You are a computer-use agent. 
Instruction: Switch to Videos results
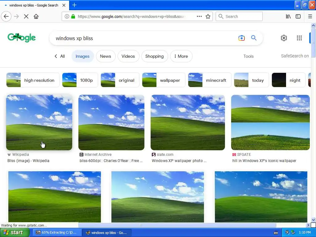(x=128, y=56)
